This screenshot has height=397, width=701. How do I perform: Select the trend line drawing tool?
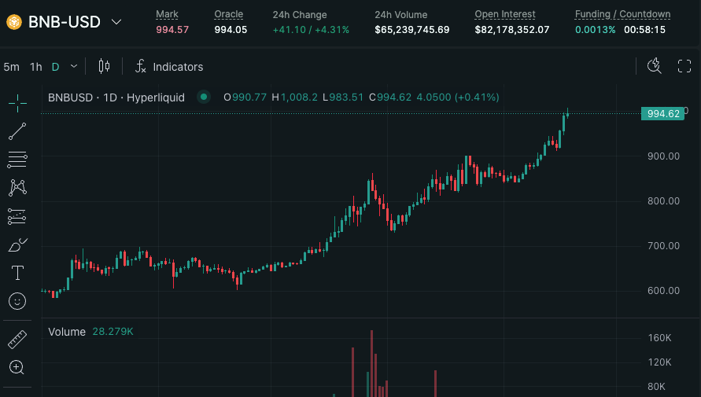click(17, 131)
